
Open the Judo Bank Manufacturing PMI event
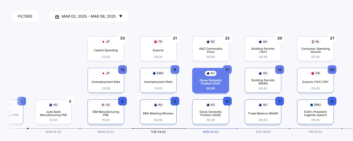[53, 113]
